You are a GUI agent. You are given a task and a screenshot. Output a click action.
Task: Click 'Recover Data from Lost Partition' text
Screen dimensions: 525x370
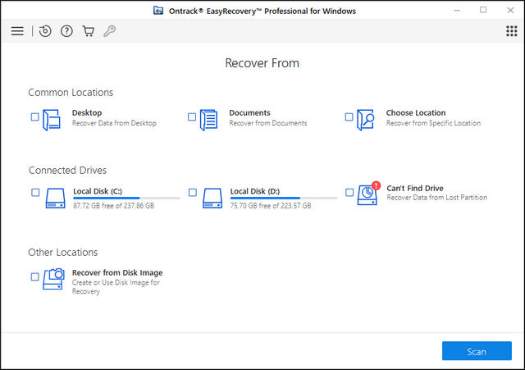[x=437, y=198]
